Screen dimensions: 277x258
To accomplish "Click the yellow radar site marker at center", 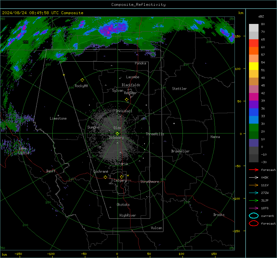I will pos(117,133).
